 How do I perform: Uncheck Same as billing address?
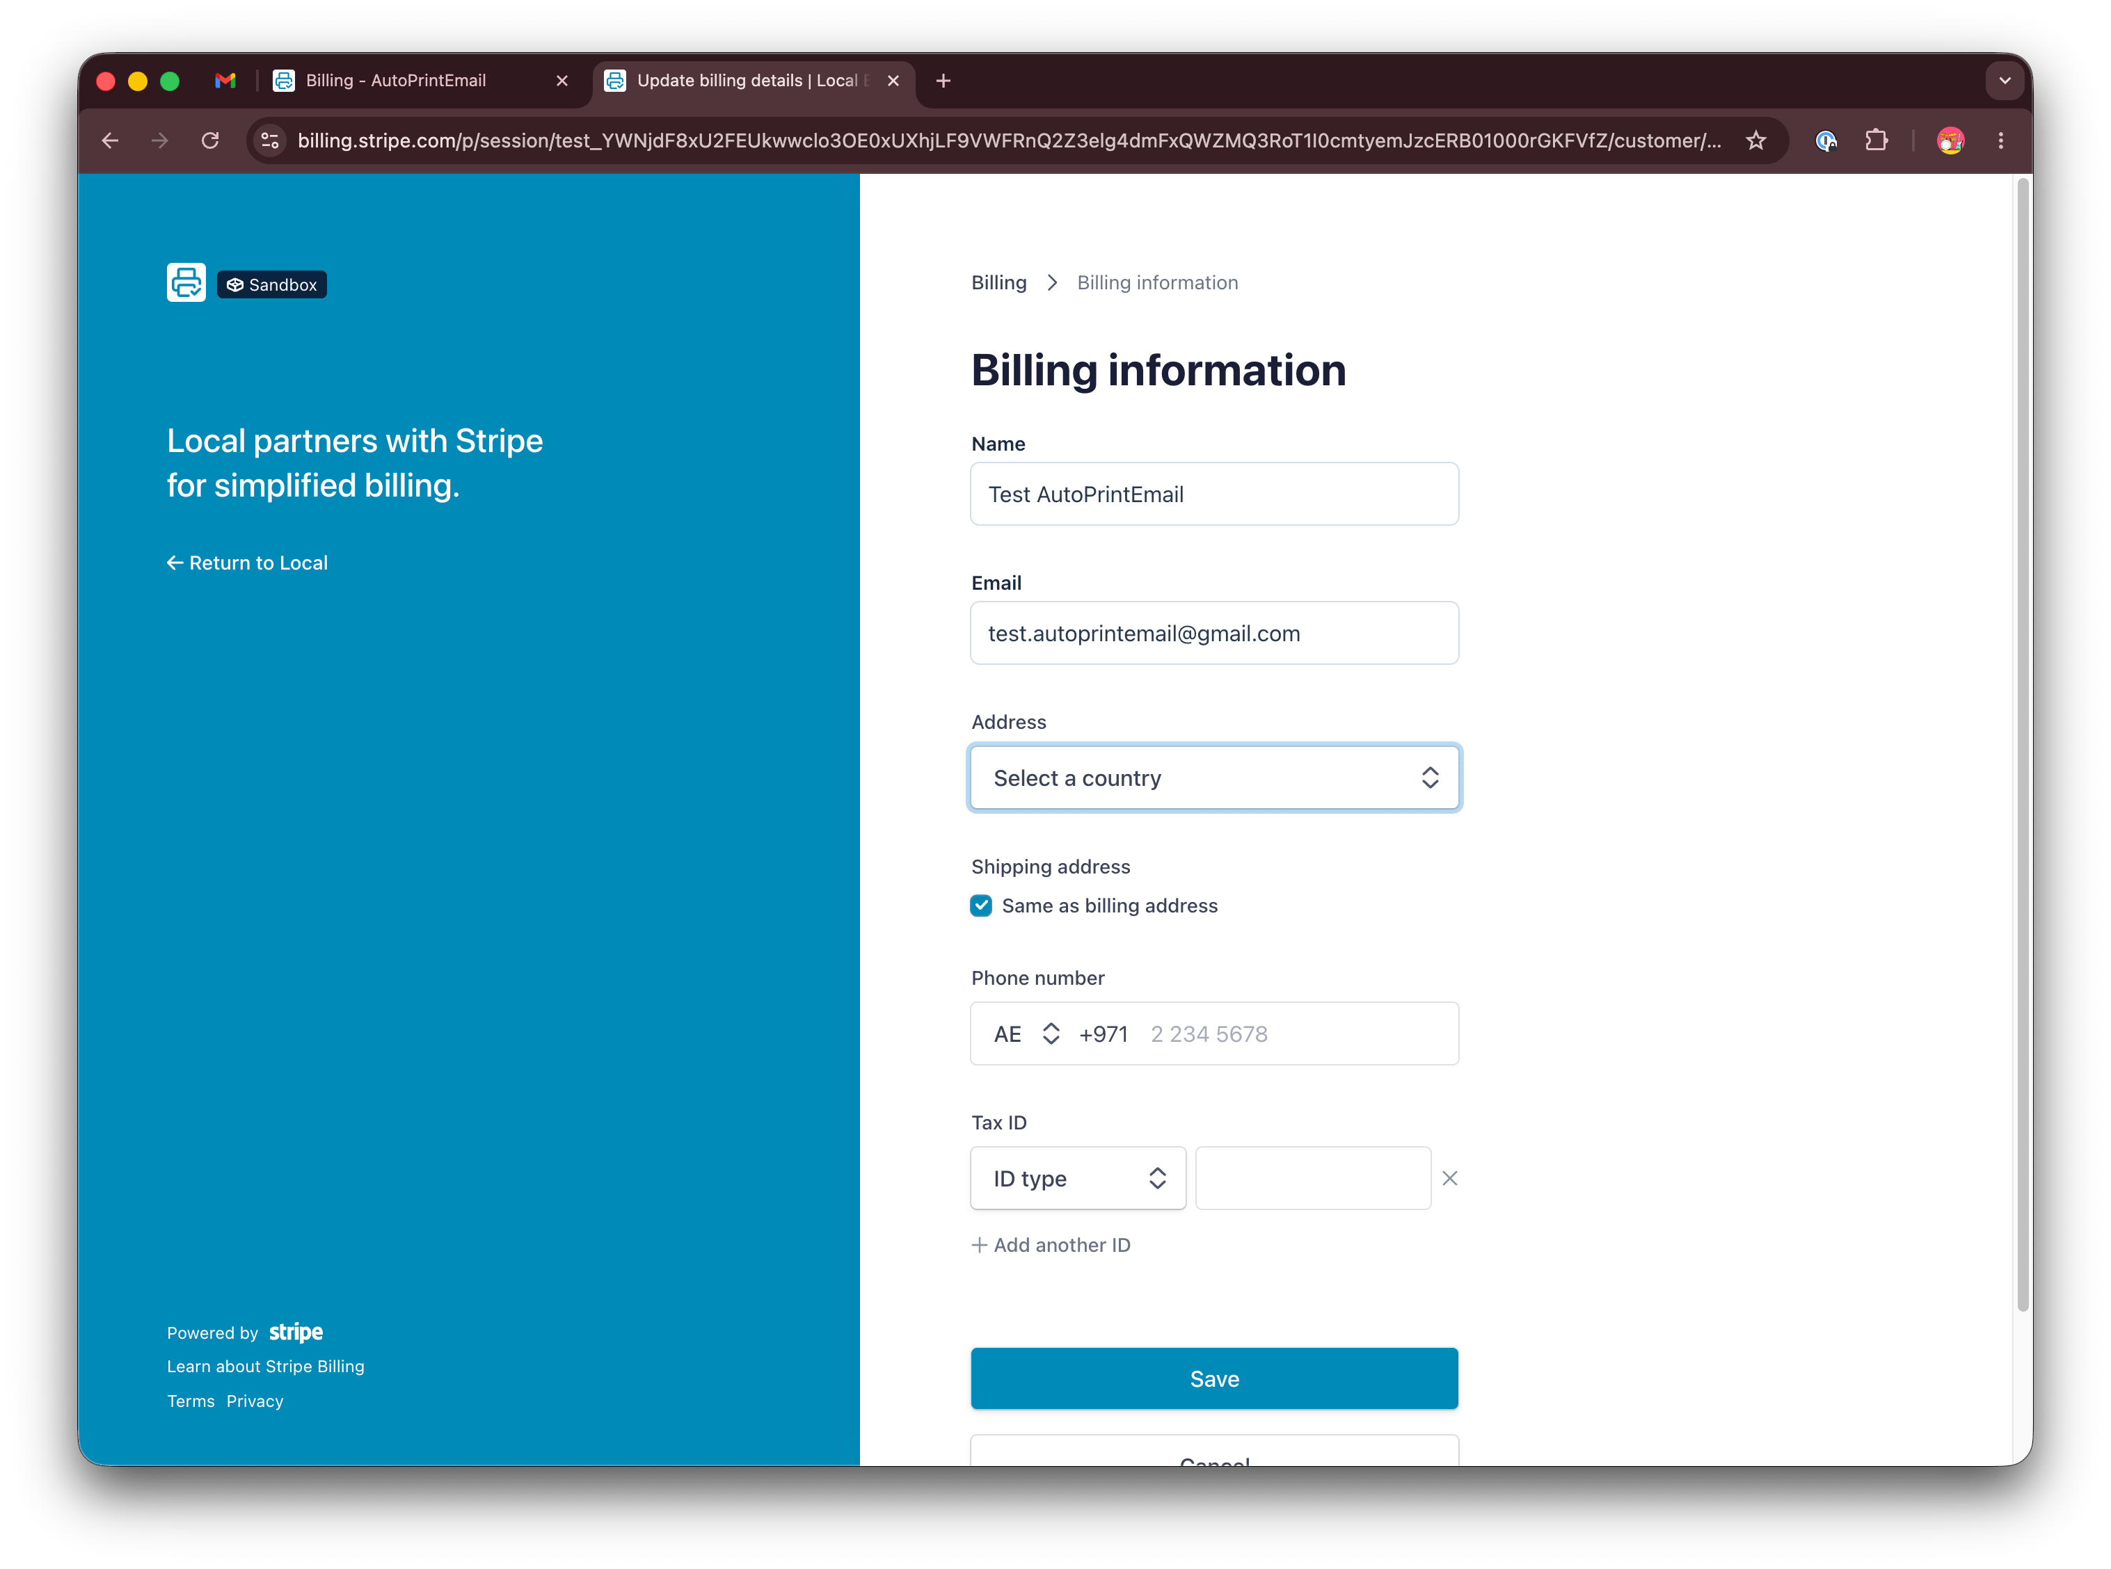pyautogui.click(x=981, y=906)
